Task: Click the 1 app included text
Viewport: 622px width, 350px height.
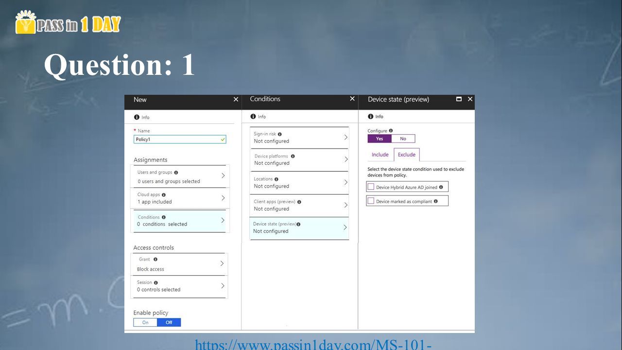Action: tap(155, 202)
